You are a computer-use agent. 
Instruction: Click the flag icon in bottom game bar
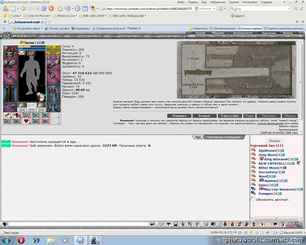[x=275, y=224]
